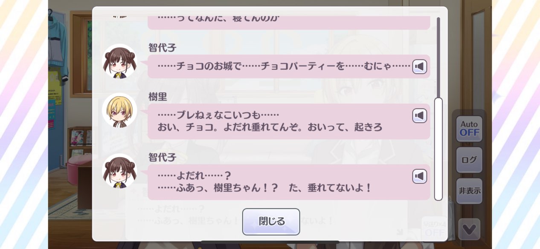Click the log scrollbar thumb
This screenshot has height=249, width=540.
click(438, 149)
